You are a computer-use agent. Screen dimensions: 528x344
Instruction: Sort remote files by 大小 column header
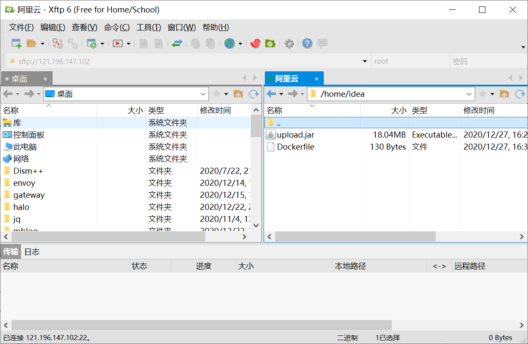pos(385,110)
